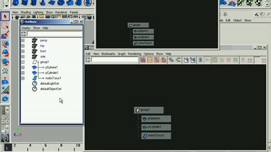Expand pSphere1 in the Outliner
The width and height of the screenshot is (271, 152).
[x=23, y=68]
